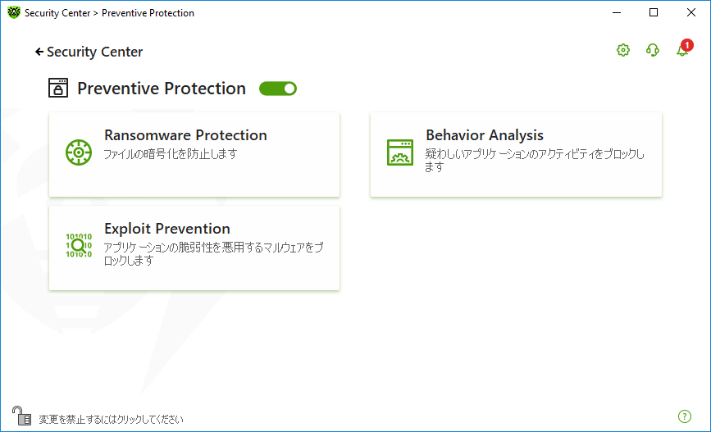Click the Behavior Analysis window icon

tap(400, 152)
